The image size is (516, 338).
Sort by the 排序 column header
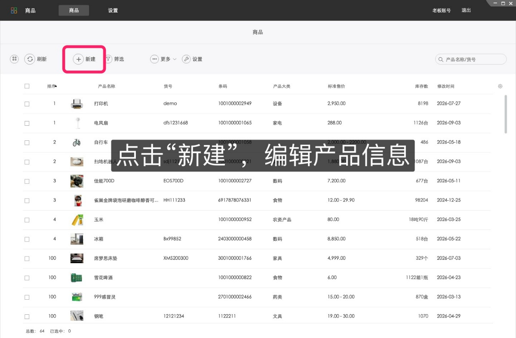(x=52, y=86)
